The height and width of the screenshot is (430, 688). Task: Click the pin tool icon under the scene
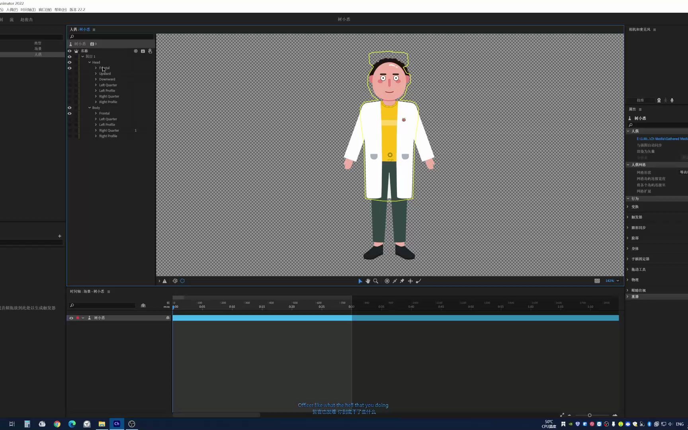tap(402, 281)
